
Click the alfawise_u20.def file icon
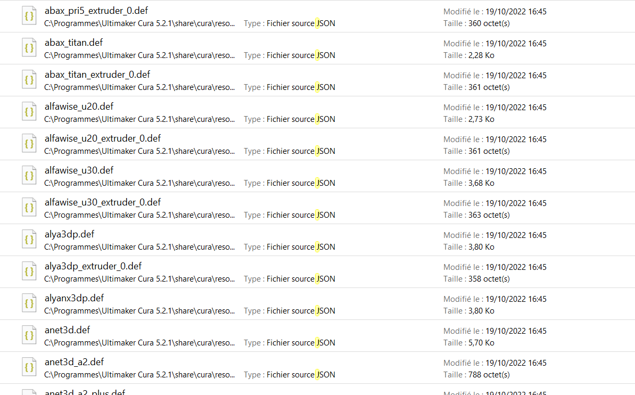[x=29, y=112]
